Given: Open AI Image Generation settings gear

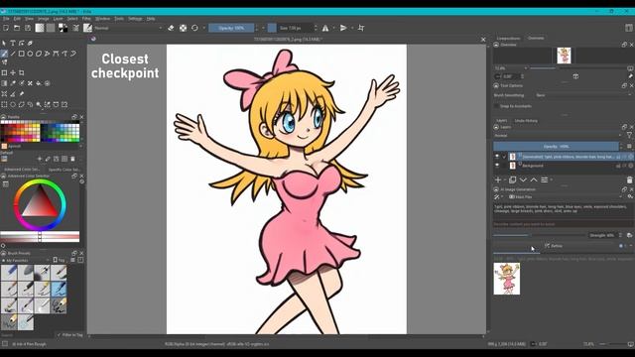Looking at the screenshot, I should 631,196.
